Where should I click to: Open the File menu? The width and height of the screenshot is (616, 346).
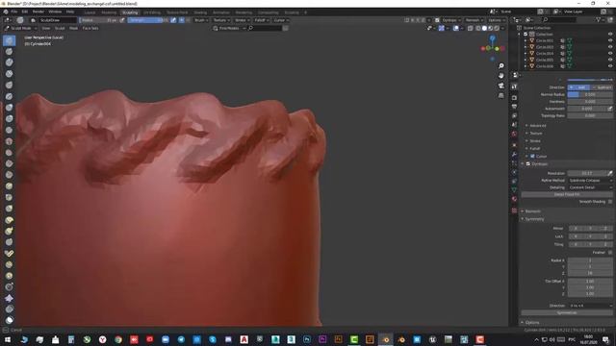(14, 12)
